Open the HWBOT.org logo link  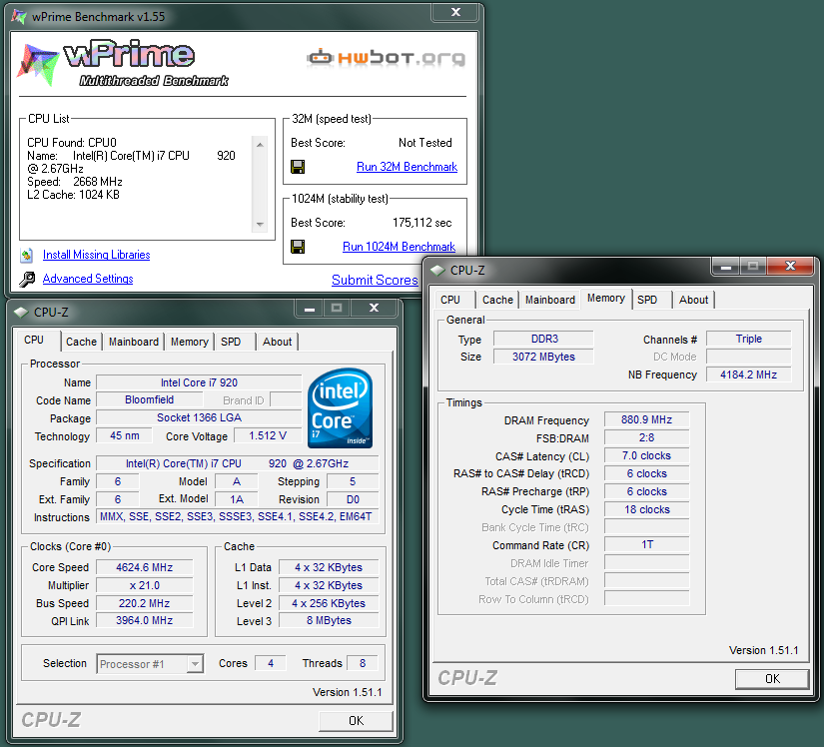click(387, 58)
